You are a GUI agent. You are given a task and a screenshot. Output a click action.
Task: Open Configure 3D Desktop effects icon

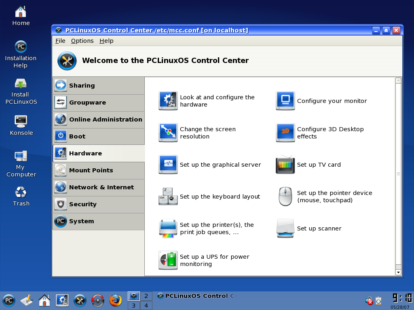point(285,132)
